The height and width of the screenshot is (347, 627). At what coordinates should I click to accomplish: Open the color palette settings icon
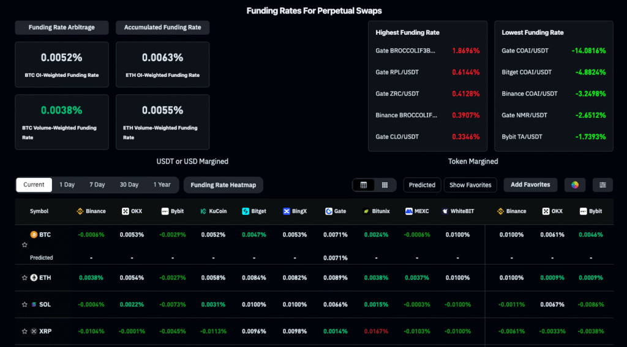pyautogui.click(x=575, y=184)
